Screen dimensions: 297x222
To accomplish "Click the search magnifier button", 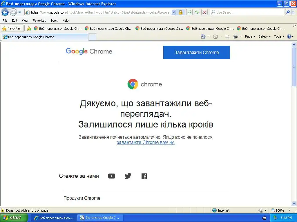I will point(288,12).
